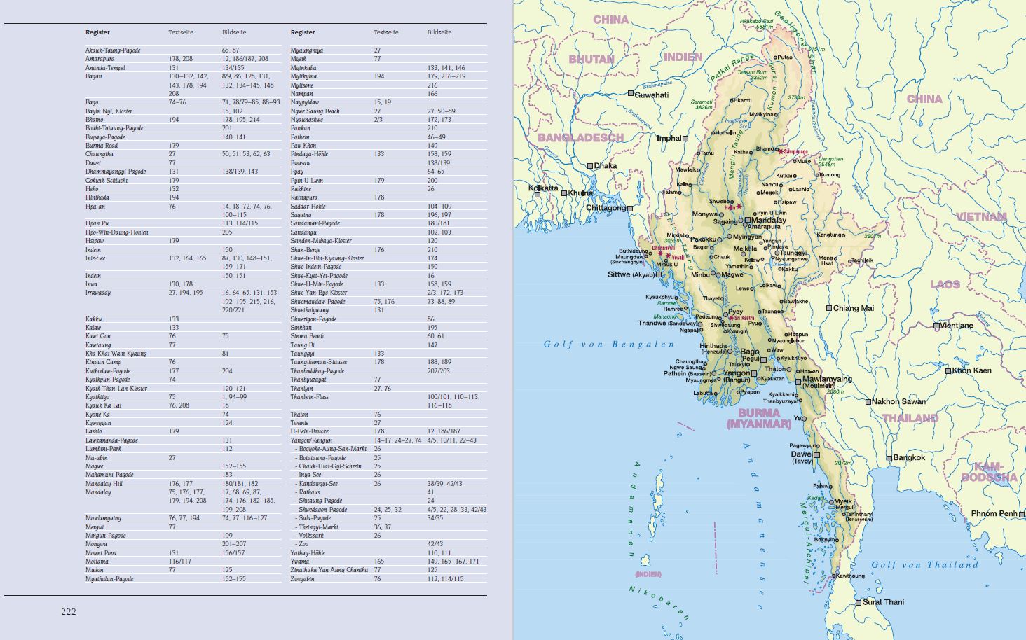Select the Dhaka square marker on the map
The width and height of the screenshot is (1026, 640).
(x=591, y=166)
